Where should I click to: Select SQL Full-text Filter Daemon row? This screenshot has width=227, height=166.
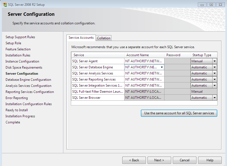coord(98,92)
